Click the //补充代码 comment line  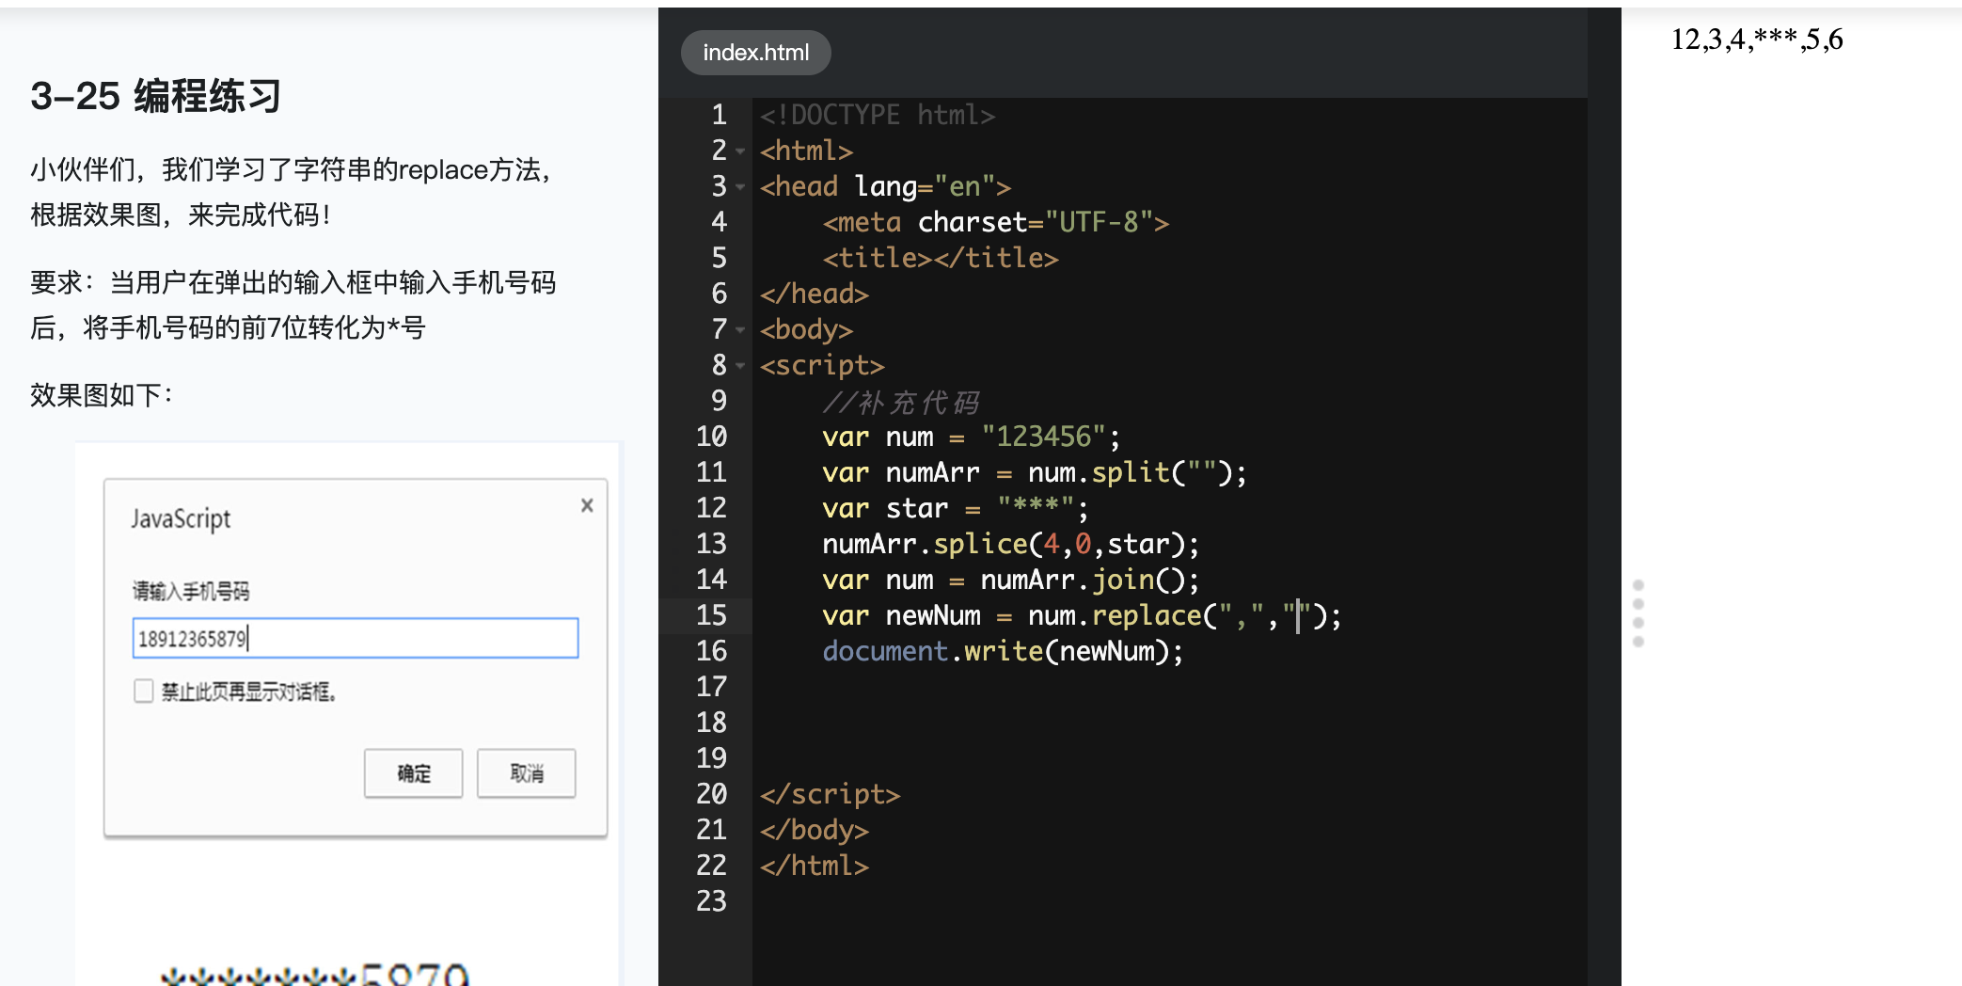[x=901, y=402]
